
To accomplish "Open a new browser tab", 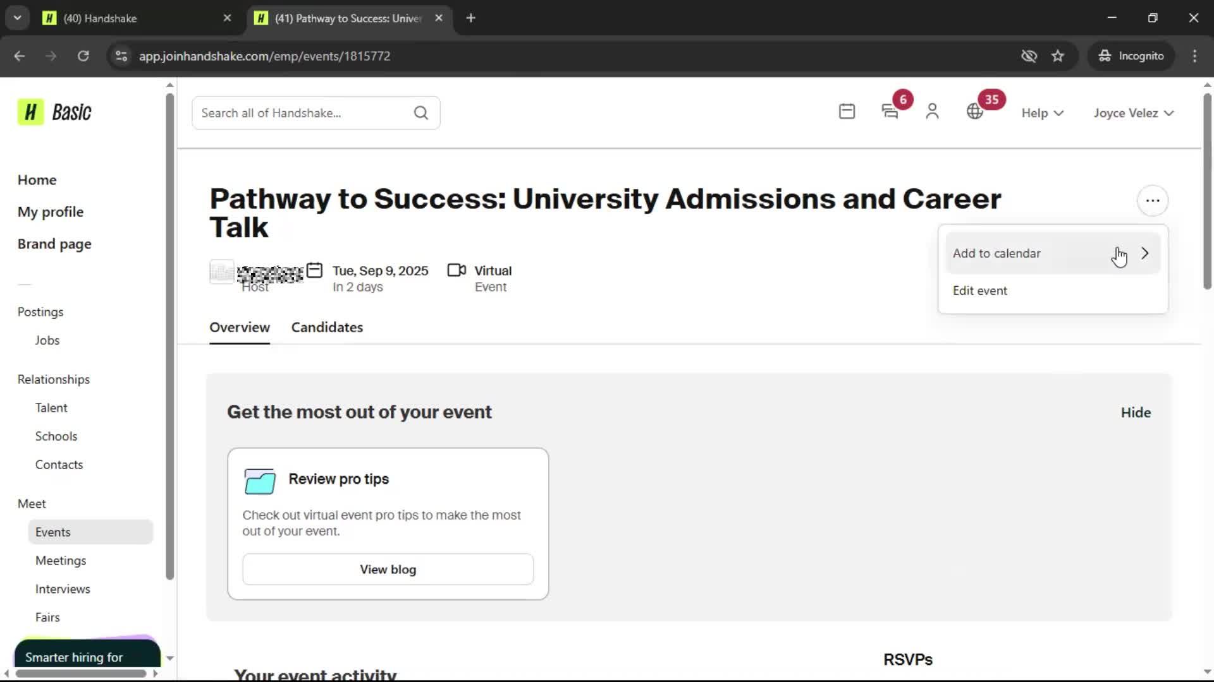I will click(470, 18).
